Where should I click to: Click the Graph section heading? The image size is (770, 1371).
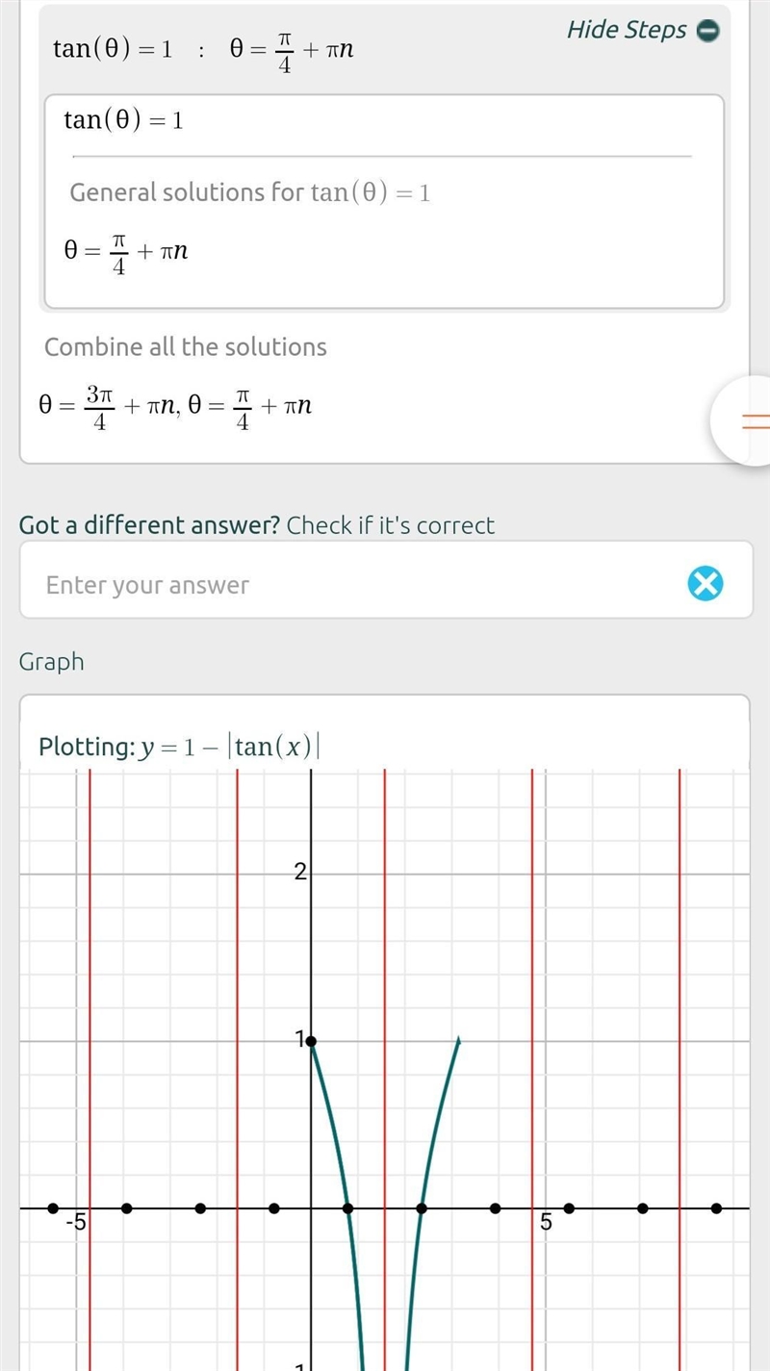(x=51, y=662)
